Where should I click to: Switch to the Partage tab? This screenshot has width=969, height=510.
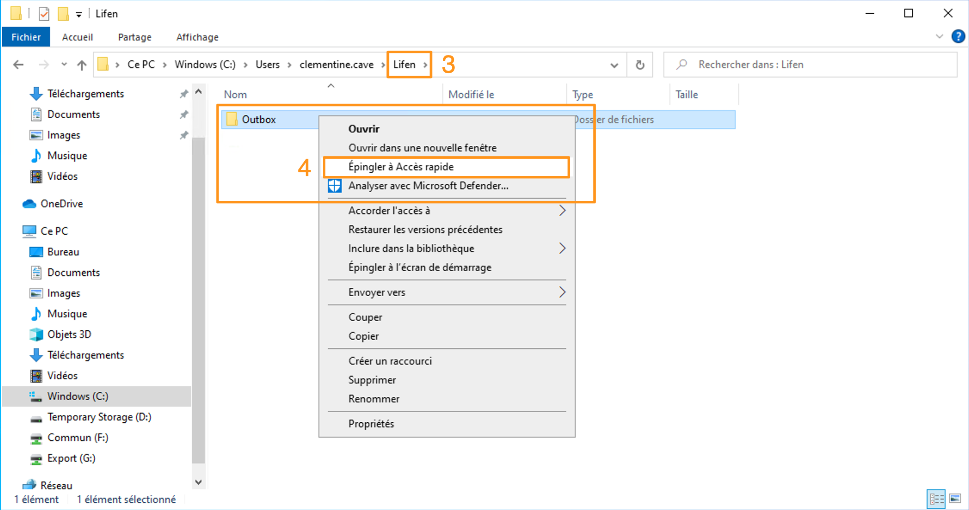[135, 37]
